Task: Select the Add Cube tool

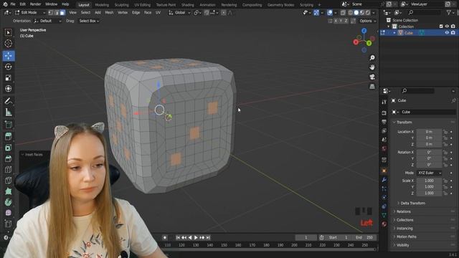Action: (x=8, y=125)
